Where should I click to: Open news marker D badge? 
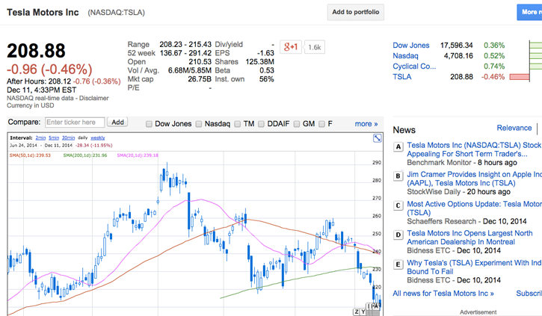398,235
